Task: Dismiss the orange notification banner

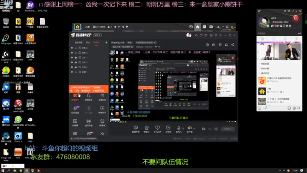Action: point(106,88)
